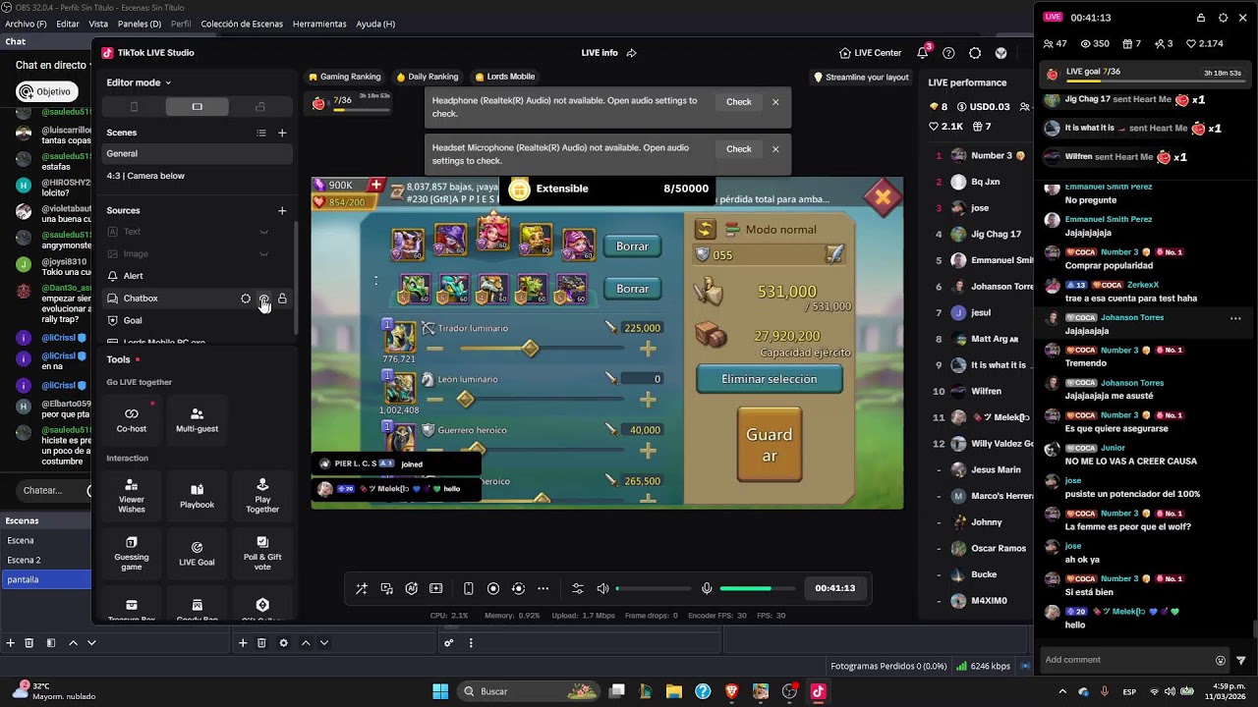Open the Windows Start menu

coord(440,691)
